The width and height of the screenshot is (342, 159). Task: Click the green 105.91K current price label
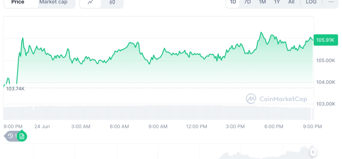[326, 40]
